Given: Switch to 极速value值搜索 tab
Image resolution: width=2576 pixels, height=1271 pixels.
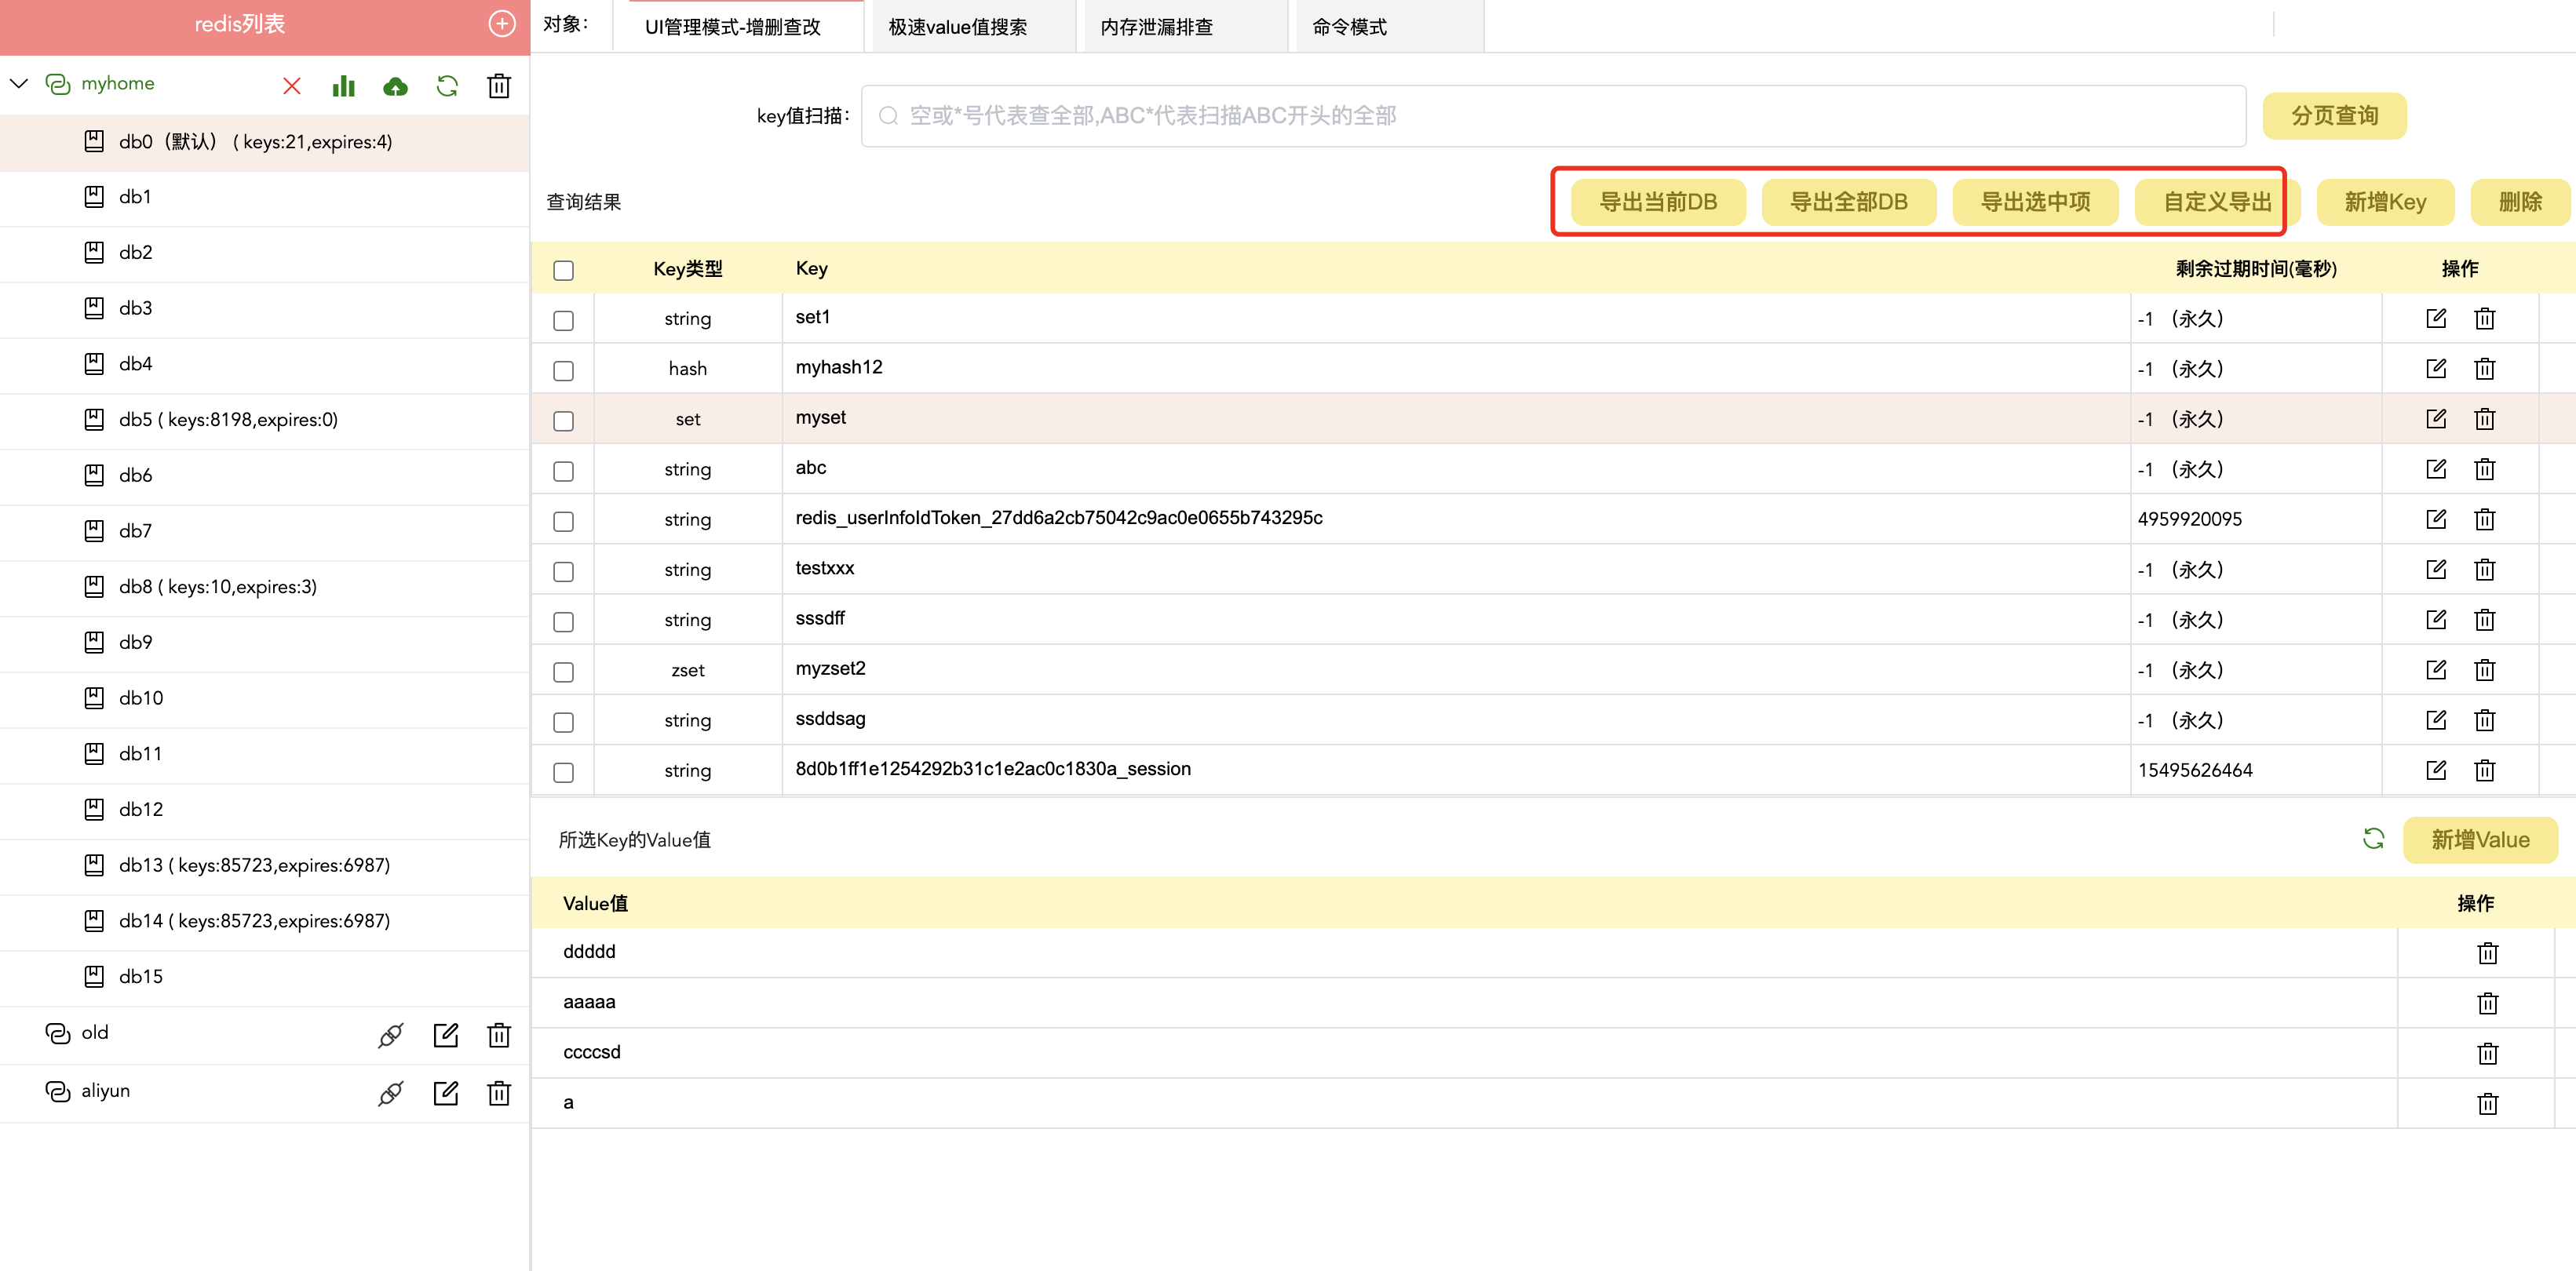Looking at the screenshot, I should 957,27.
